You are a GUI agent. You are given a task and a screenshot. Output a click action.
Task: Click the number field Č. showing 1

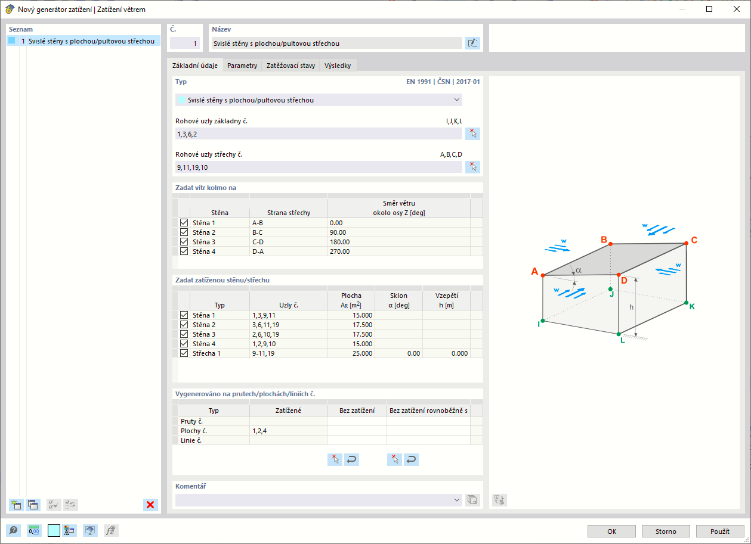[184, 43]
